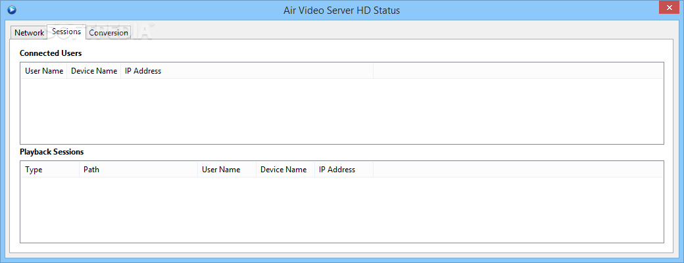Click the Path column header
The width and height of the screenshot is (684, 263).
pos(138,170)
